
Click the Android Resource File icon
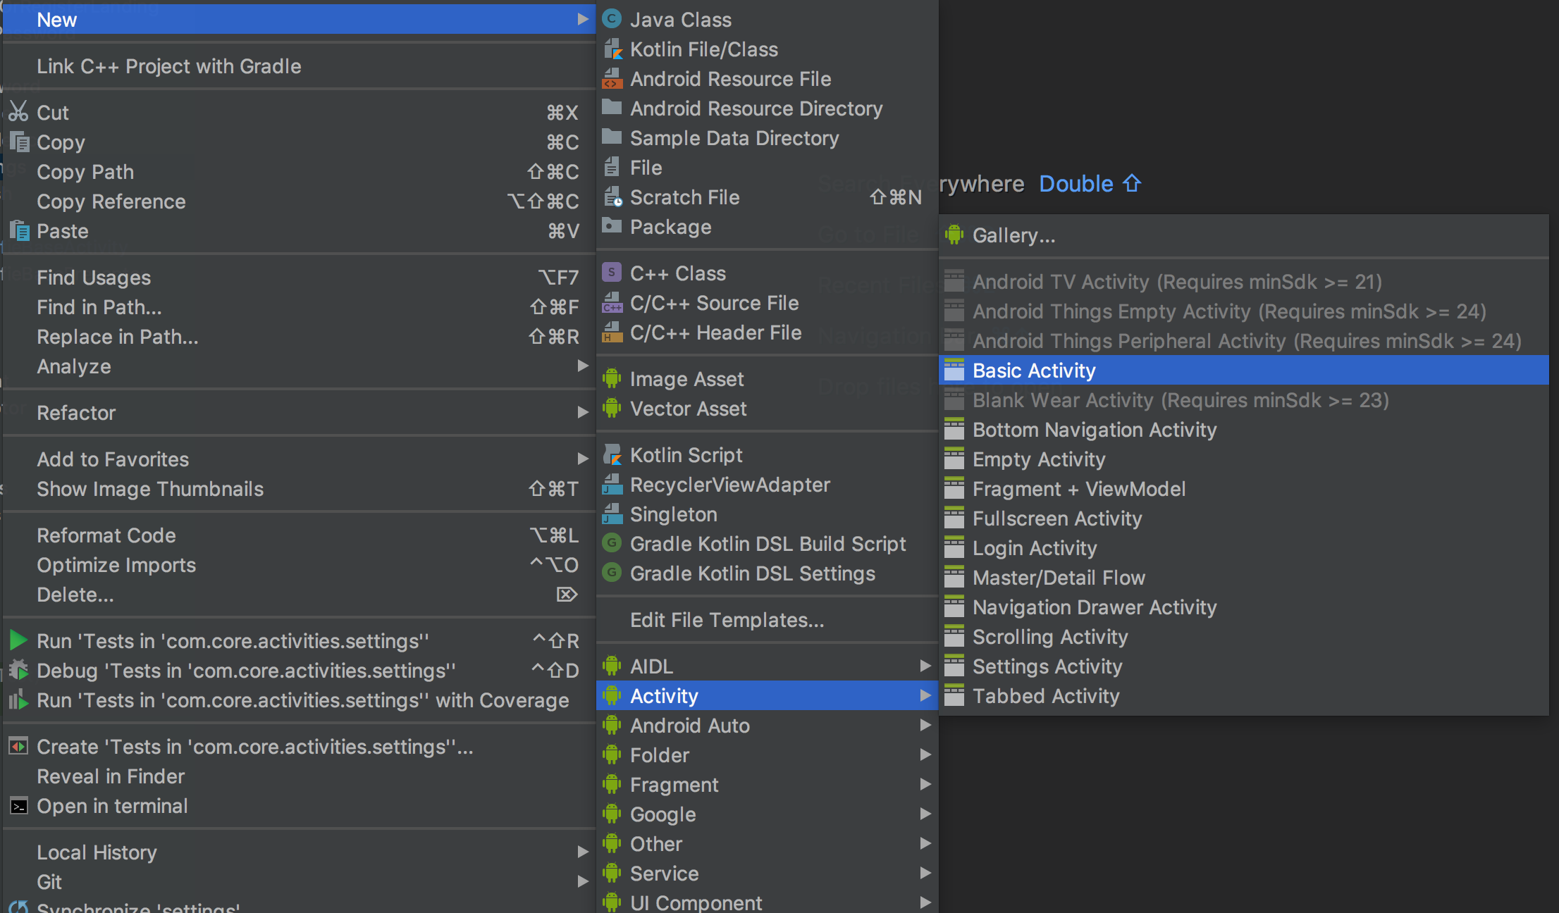point(612,78)
